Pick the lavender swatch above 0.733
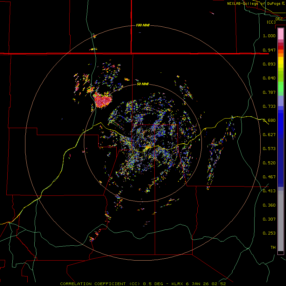This screenshot has width=286, height=286. tap(281, 101)
